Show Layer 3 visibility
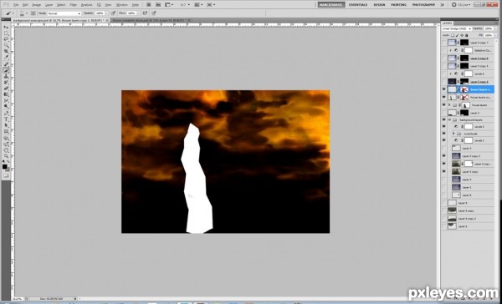The image size is (502, 304). 443,149
